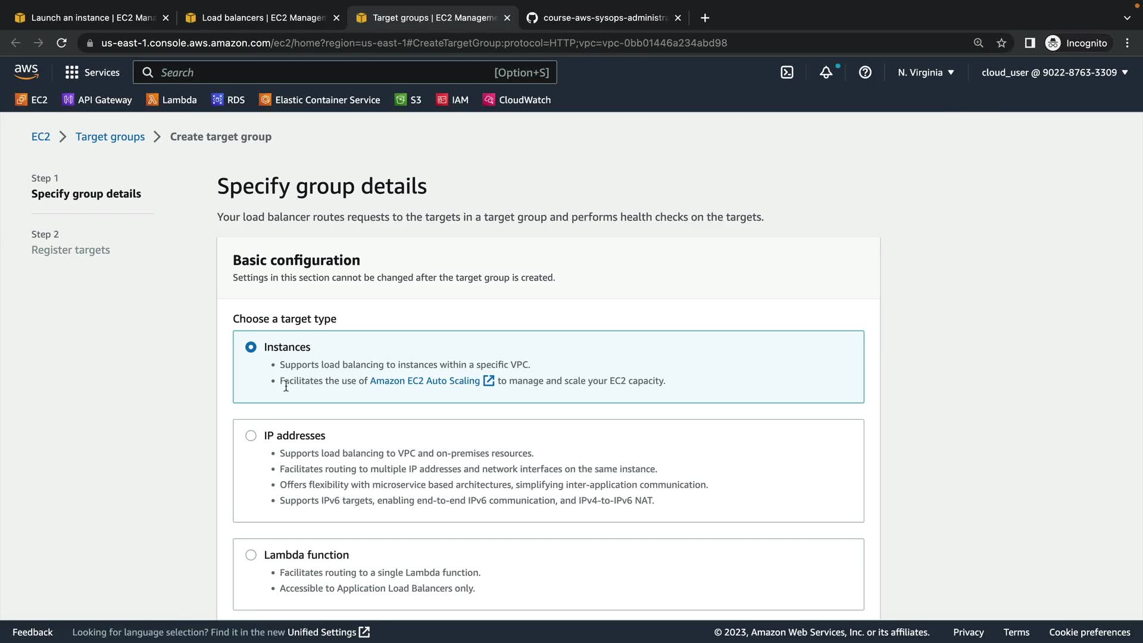
Task: Open AWS CloudShell terminal icon
Action: coord(787,73)
